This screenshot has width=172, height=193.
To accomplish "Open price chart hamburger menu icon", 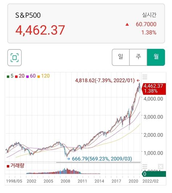I will point(145,77).
